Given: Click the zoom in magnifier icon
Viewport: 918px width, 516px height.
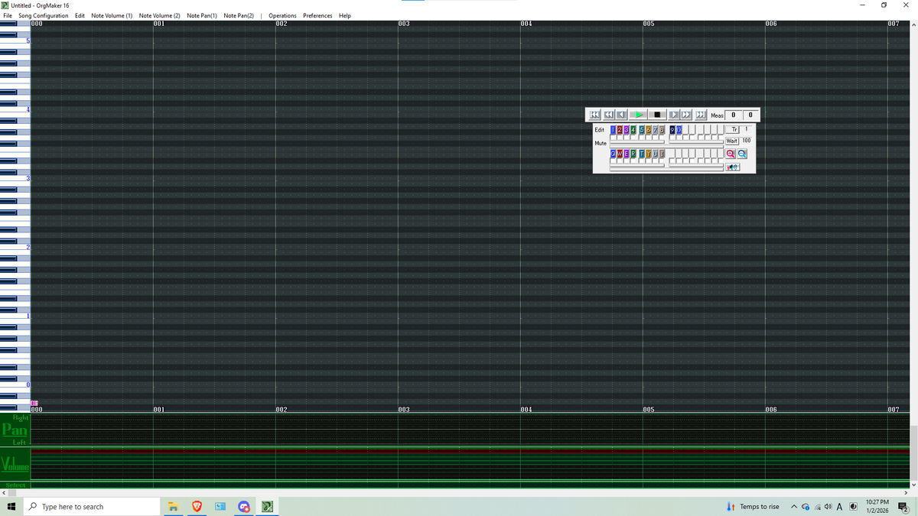Looking at the screenshot, I should coord(731,154).
